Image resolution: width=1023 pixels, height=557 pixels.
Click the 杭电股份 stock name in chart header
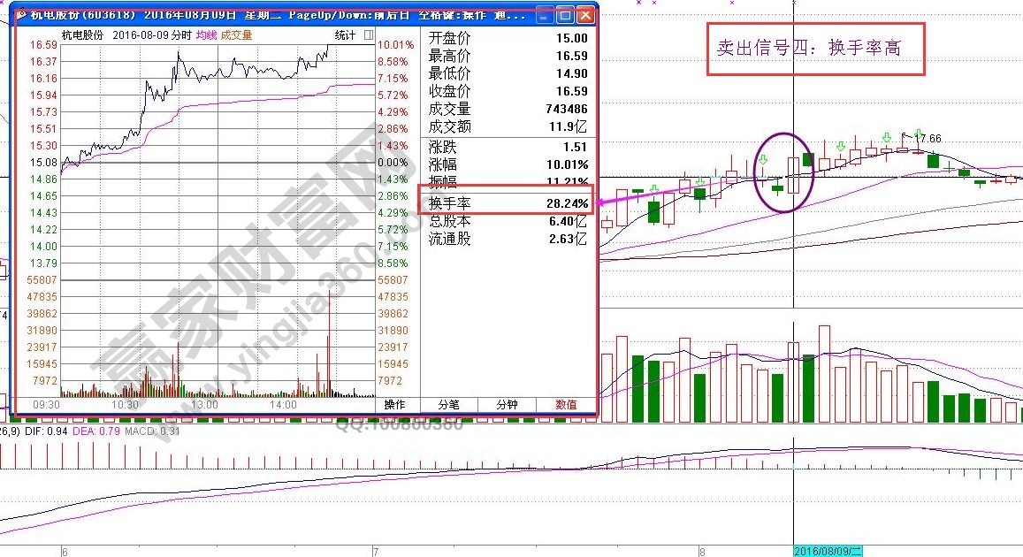click(82, 35)
